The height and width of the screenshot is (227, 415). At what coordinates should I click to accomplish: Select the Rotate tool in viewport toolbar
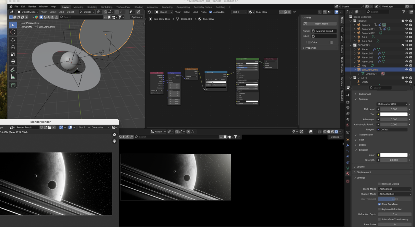pos(13,47)
